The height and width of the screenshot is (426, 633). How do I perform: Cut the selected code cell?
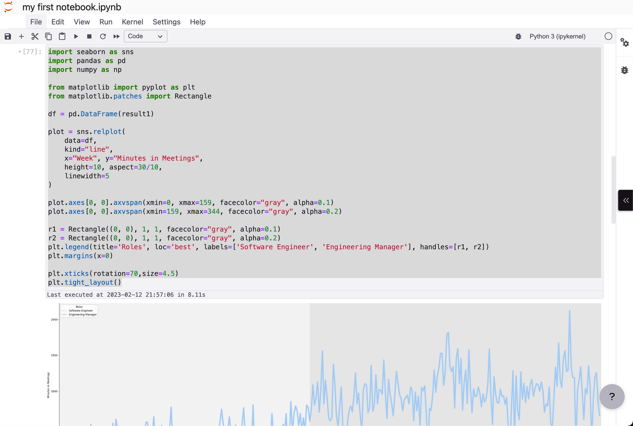[35, 36]
